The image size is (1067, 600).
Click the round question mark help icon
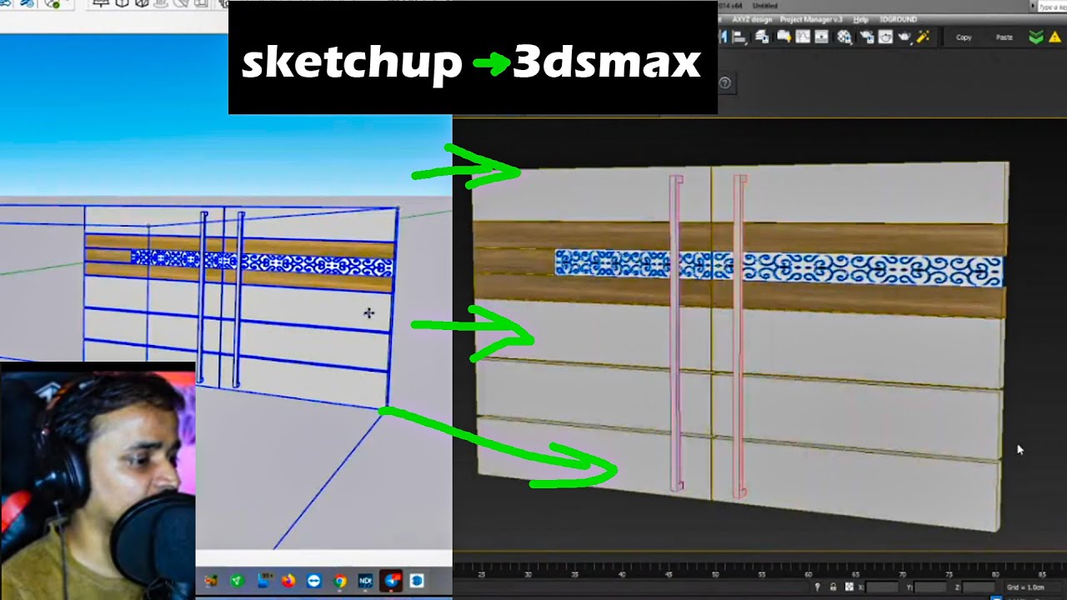[x=725, y=82]
